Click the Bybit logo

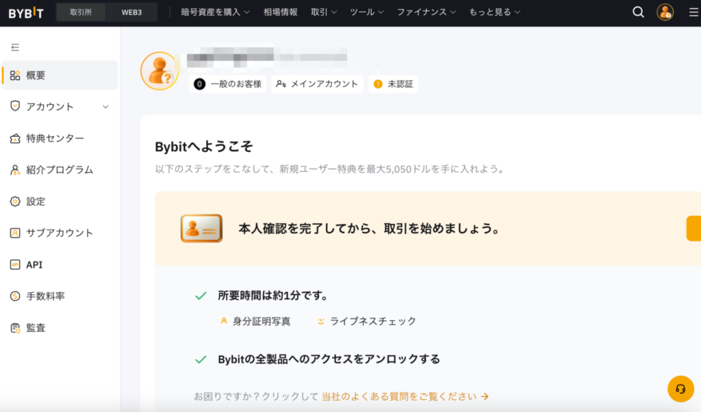(x=26, y=13)
